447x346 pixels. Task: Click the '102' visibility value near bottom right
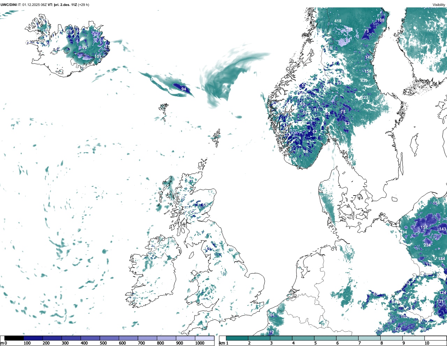point(404,317)
